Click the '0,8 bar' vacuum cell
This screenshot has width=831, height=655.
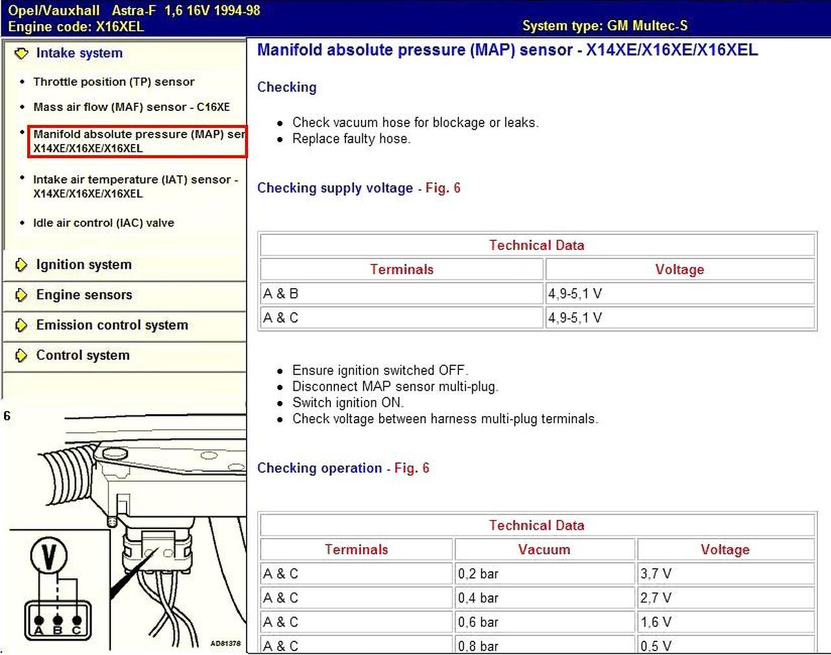(x=544, y=645)
